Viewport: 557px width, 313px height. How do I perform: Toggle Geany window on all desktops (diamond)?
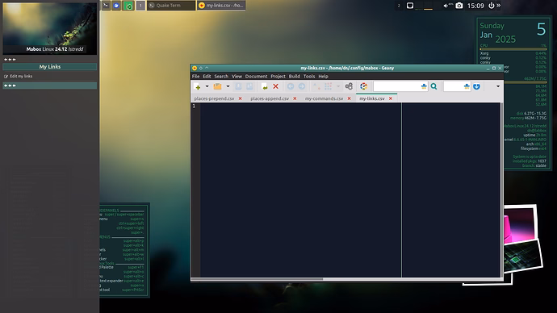pyautogui.click(x=201, y=68)
